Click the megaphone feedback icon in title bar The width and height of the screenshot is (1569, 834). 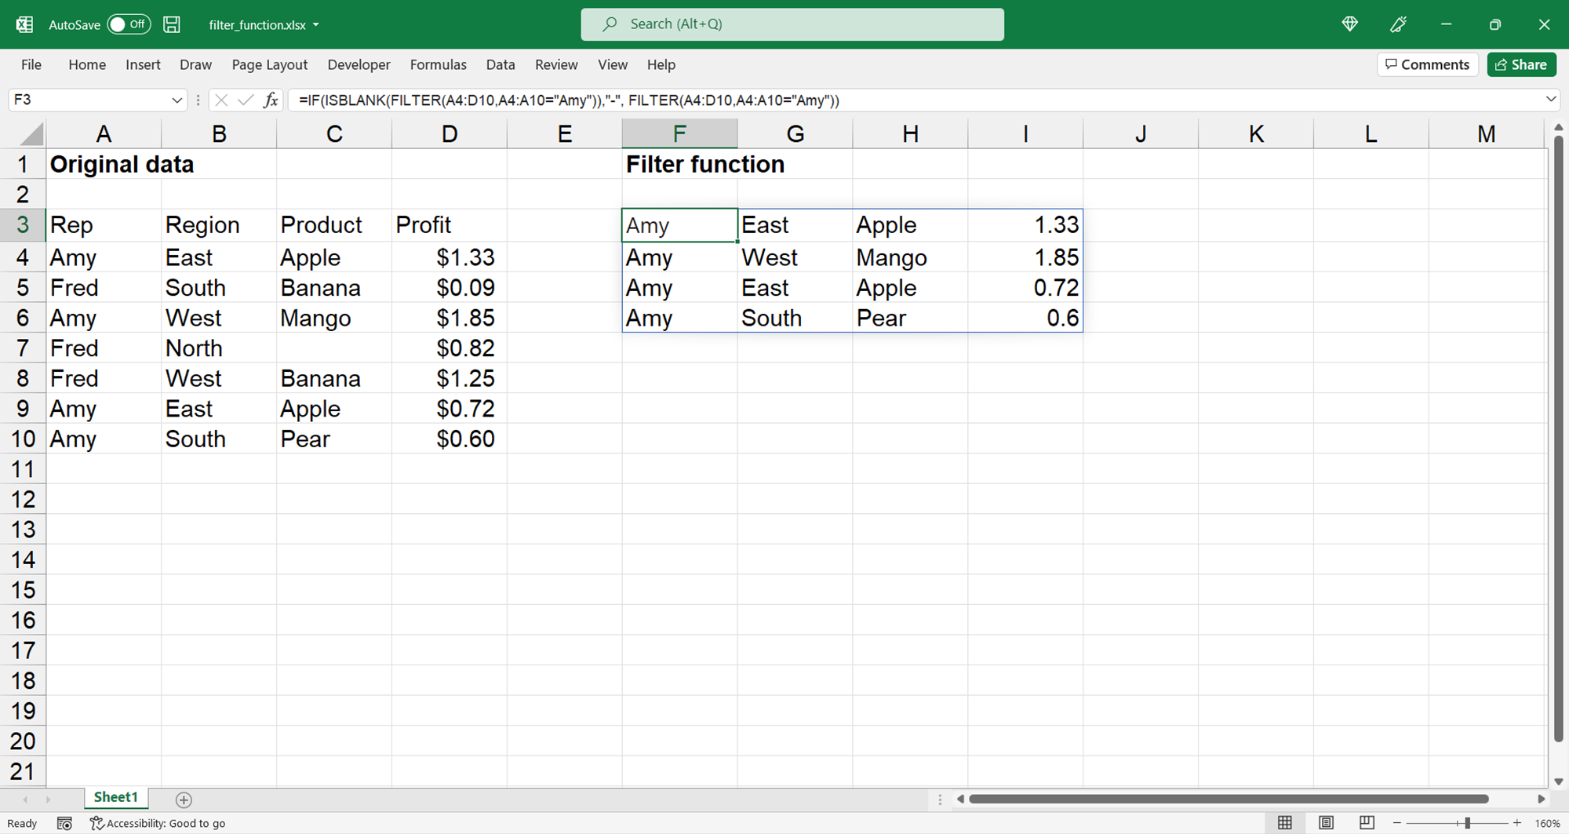pos(1397,24)
